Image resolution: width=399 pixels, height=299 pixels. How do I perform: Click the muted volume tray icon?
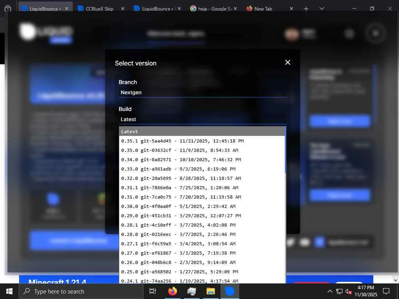(348, 291)
